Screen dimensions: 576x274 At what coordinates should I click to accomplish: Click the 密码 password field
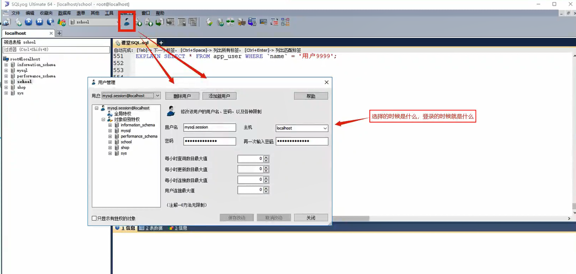(x=210, y=141)
